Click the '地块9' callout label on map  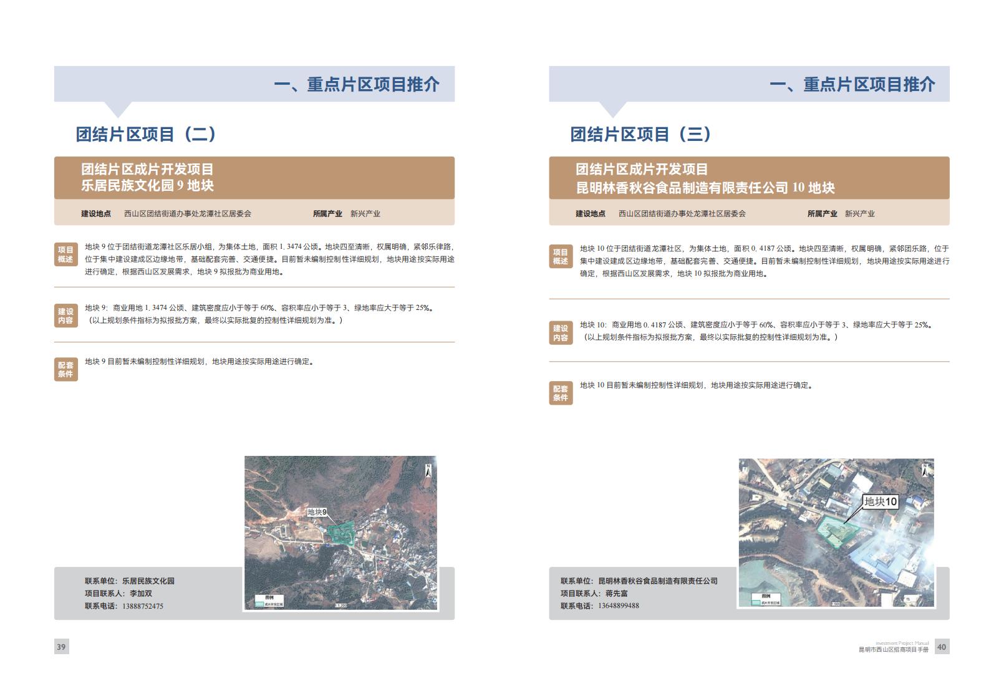[317, 512]
